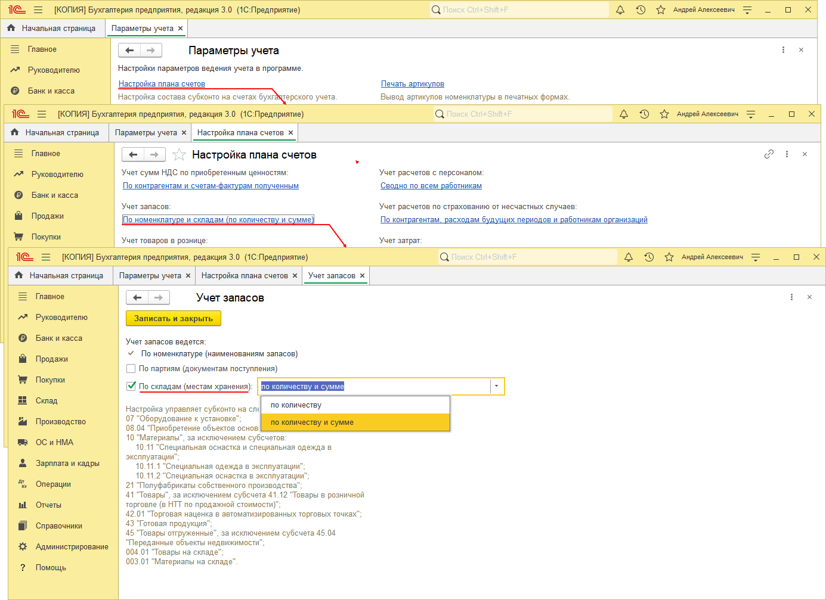
Task: Toggle the По складам (местам хранения) checkbox
Action: 131,386
